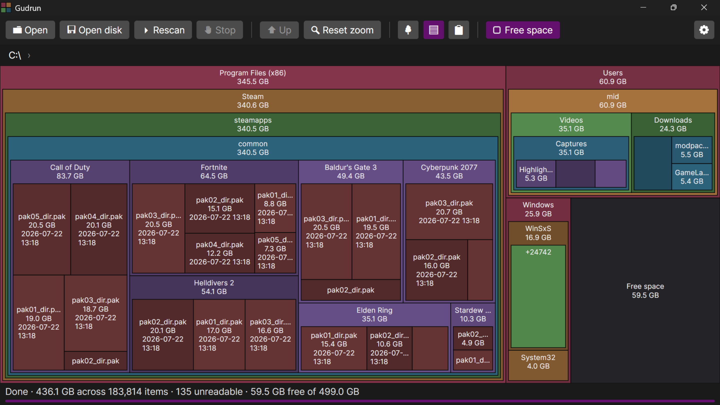The image size is (720, 405).
Task: Open settings with the gear icon
Action: pyautogui.click(x=704, y=30)
